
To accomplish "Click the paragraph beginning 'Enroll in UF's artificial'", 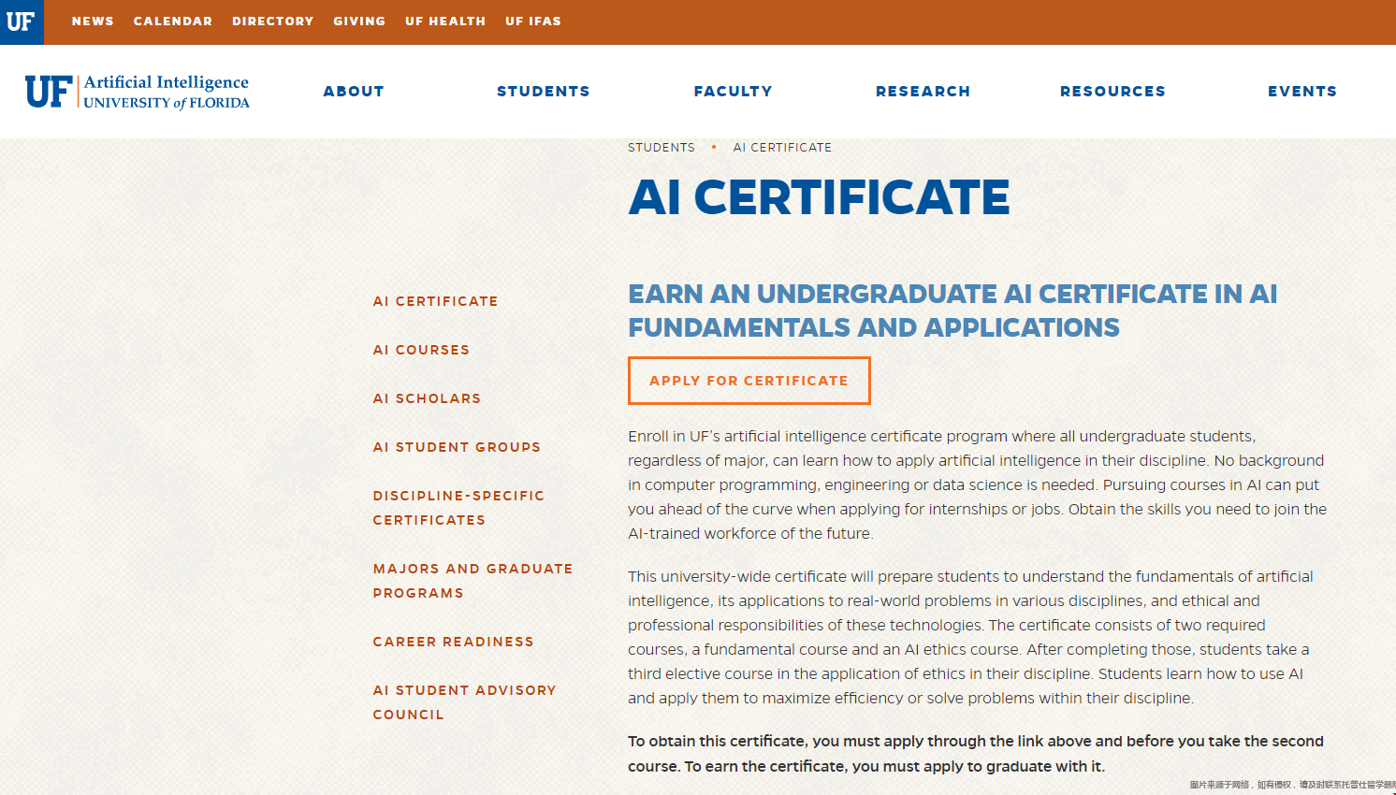I will [x=978, y=484].
